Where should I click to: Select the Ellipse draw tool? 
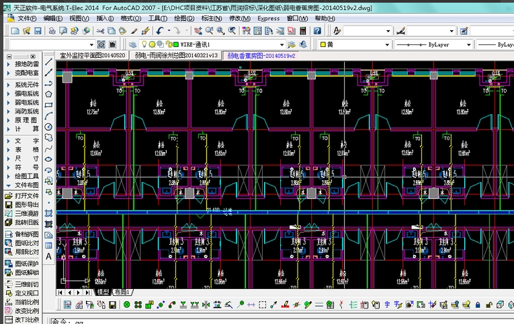tap(48, 159)
